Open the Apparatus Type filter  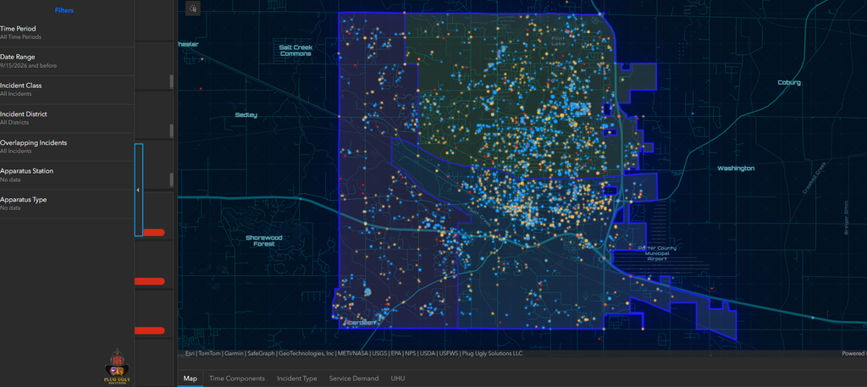click(67, 203)
